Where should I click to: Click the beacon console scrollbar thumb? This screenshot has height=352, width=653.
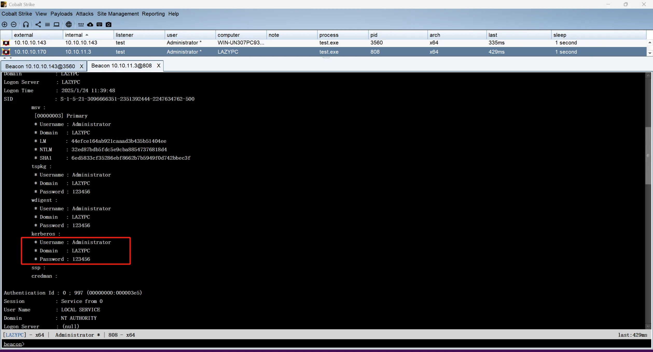[648, 155]
